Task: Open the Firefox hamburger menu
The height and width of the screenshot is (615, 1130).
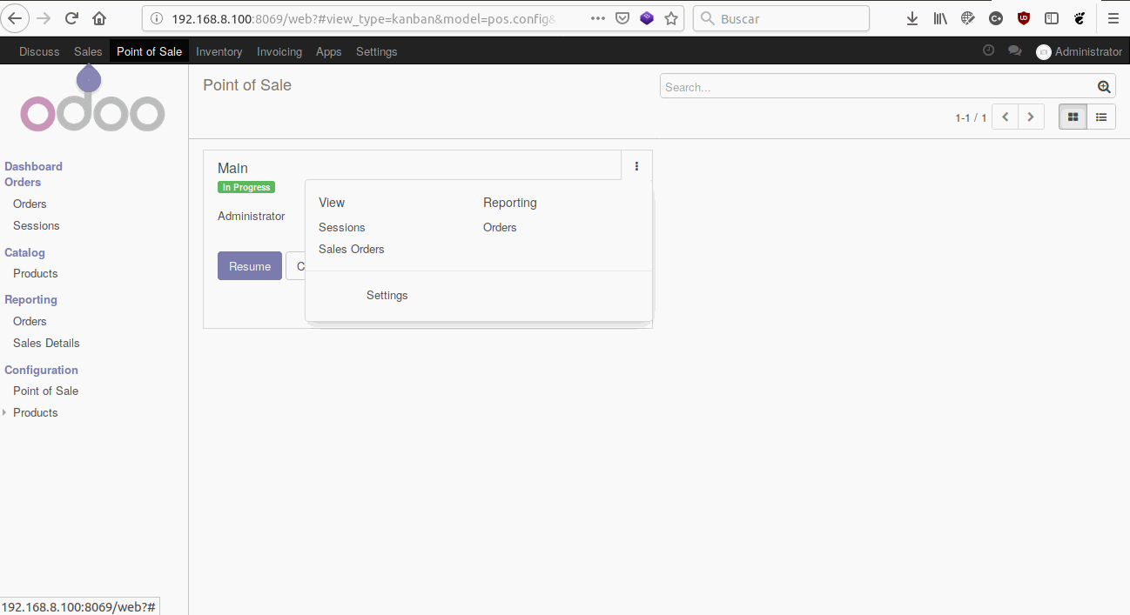Action: click(x=1113, y=17)
